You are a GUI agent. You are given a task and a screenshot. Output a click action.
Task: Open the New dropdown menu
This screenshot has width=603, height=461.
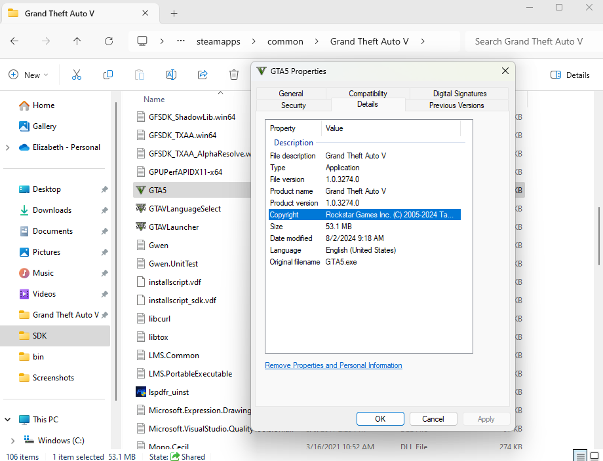pos(28,75)
